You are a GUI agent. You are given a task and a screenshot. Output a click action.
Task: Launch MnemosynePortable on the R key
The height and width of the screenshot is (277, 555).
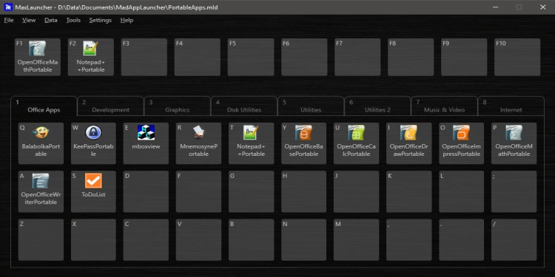coord(198,143)
